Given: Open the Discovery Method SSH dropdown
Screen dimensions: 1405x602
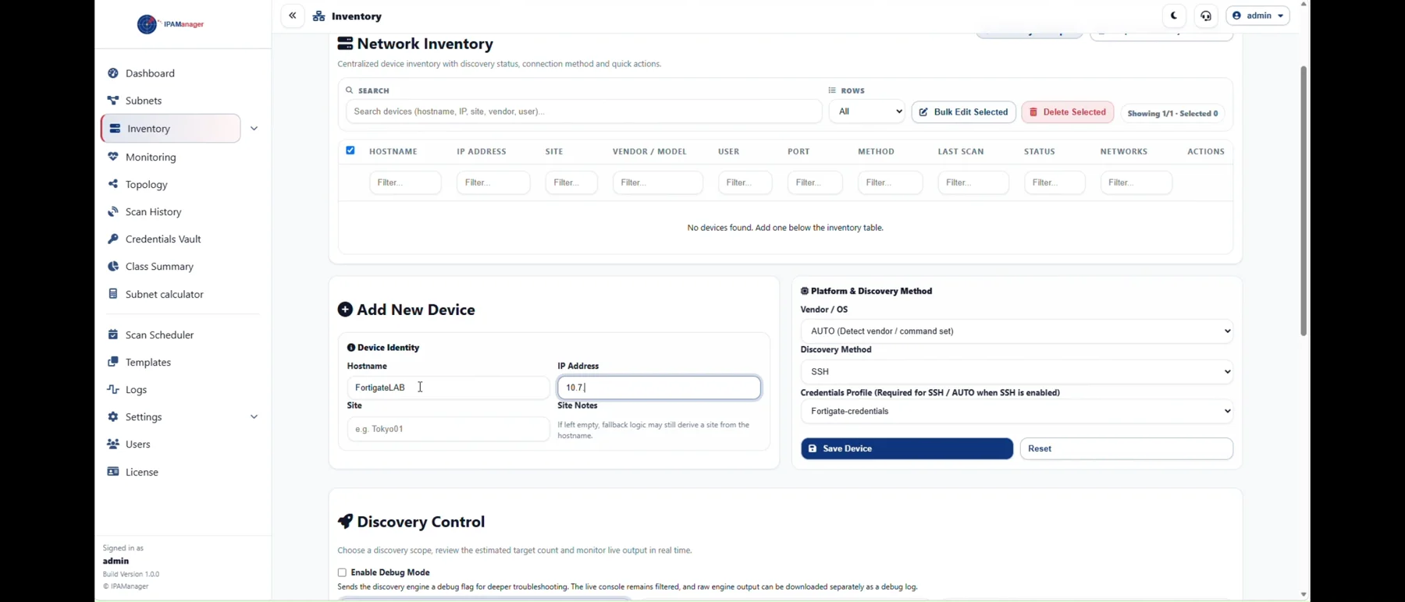Looking at the screenshot, I should coord(1017,372).
